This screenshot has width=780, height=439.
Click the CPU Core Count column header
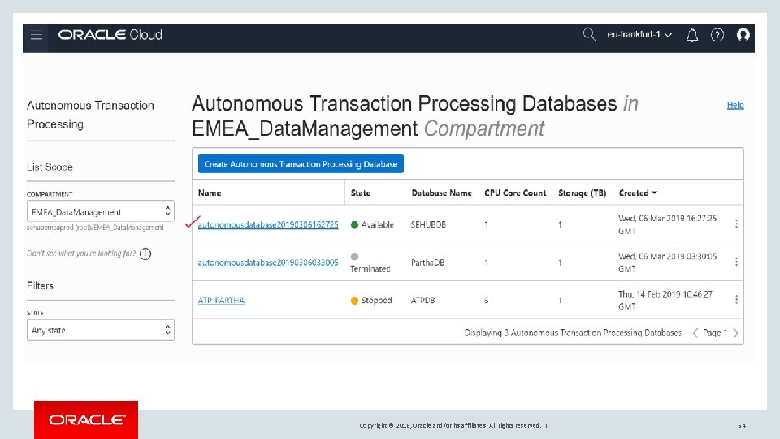(515, 193)
